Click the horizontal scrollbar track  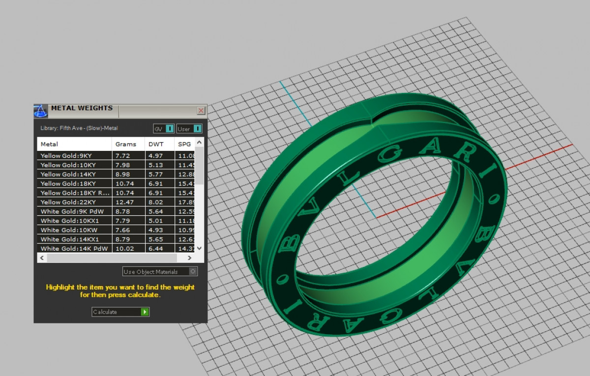point(113,258)
